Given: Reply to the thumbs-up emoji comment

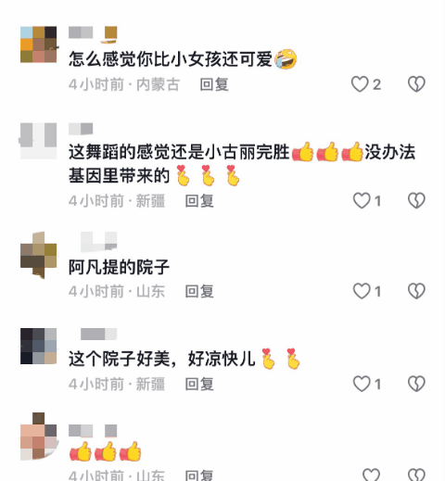Looking at the screenshot, I should point(199,475).
